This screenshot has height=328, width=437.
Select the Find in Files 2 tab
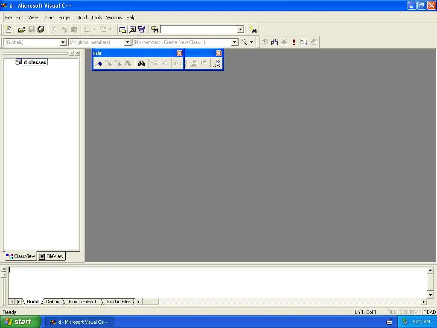(x=119, y=302)
